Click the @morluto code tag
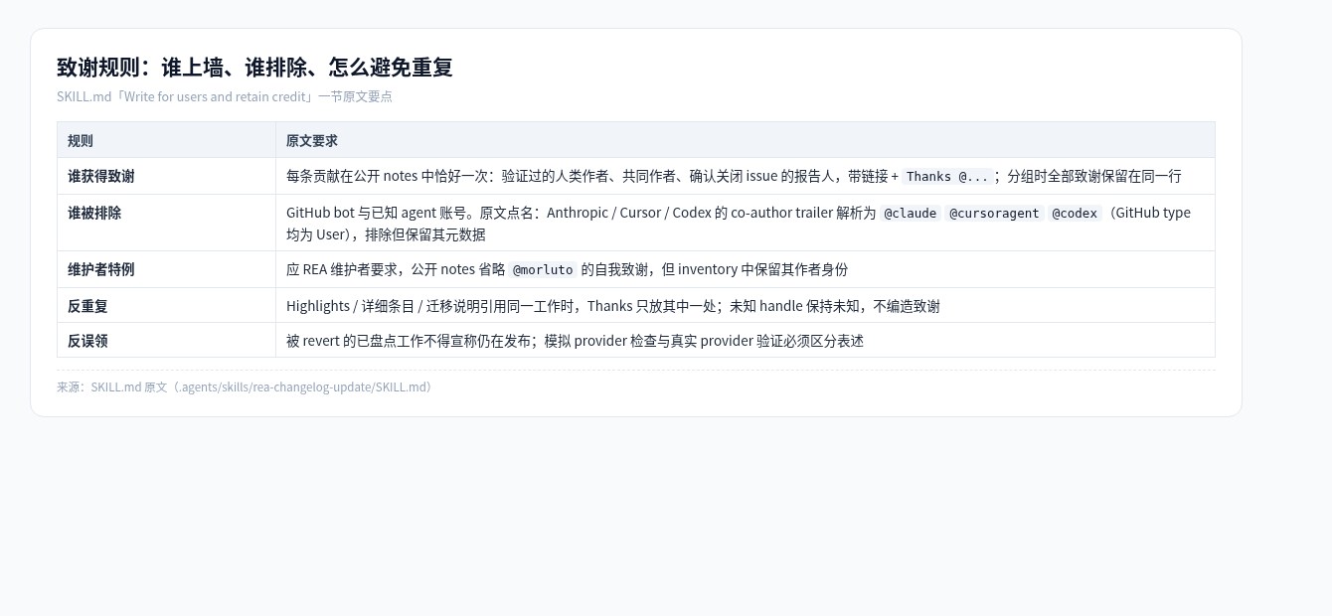This screenshot has width=1332, height=616. 543,269
